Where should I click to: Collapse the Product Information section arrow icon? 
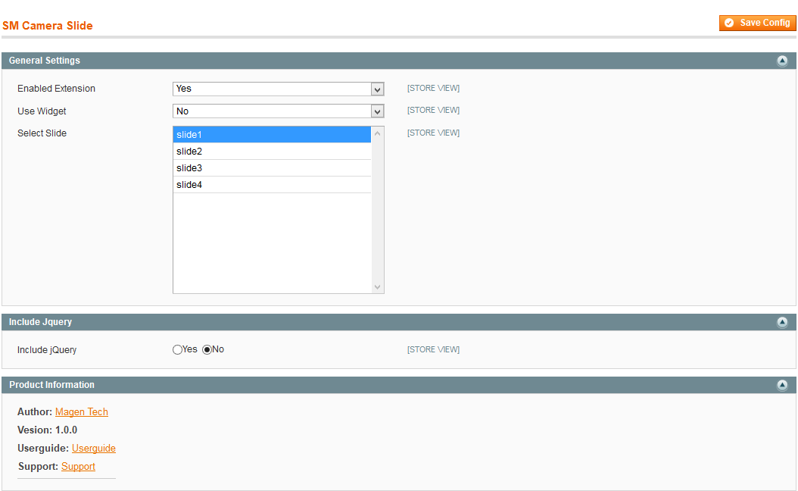point(782,385)
